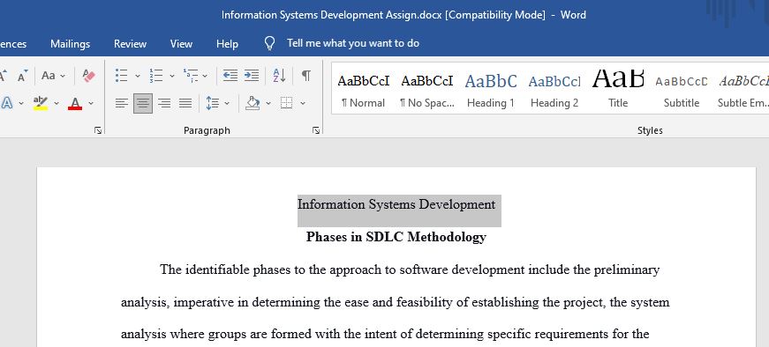This screenshot has height=347, width=769.
Task: Click Tell me what you want to do box
Action: click(x=352, y=43)
